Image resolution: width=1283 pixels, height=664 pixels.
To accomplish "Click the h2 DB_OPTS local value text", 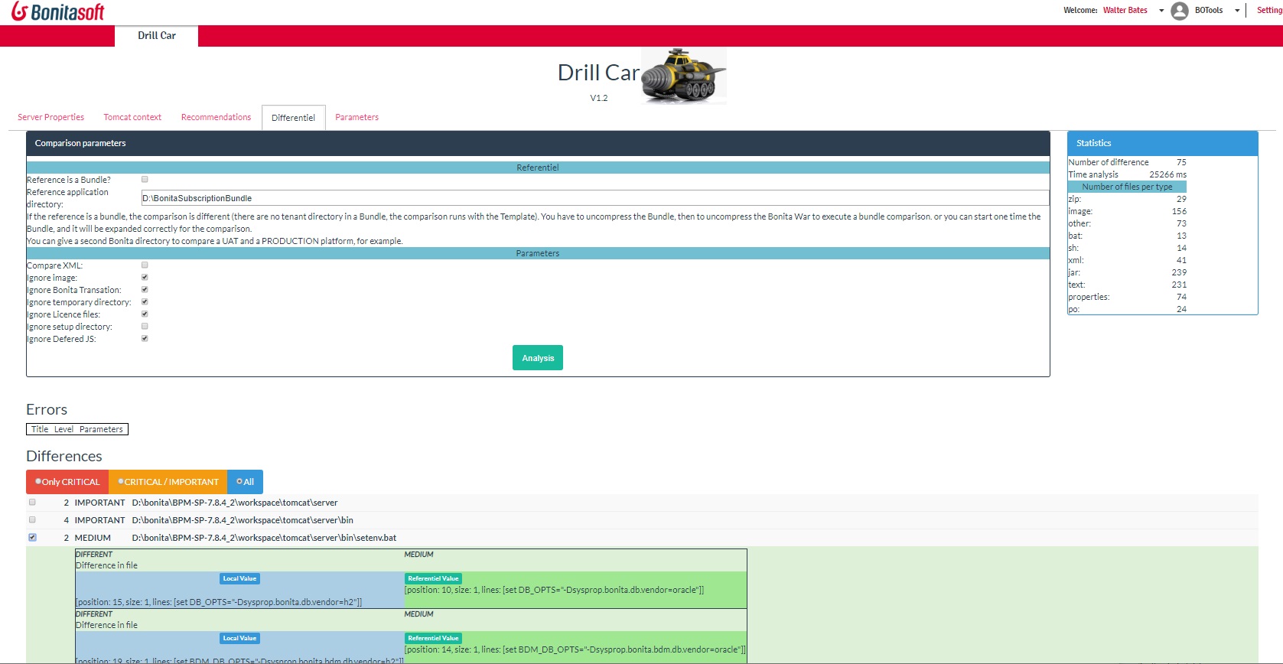I will [x=219, y=602].
